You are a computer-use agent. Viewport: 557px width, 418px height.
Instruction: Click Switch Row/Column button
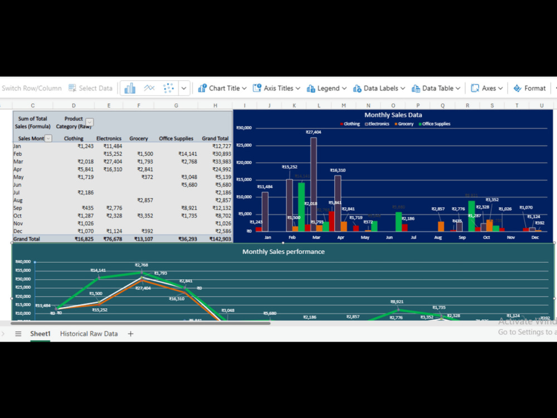tap(31, 88)
